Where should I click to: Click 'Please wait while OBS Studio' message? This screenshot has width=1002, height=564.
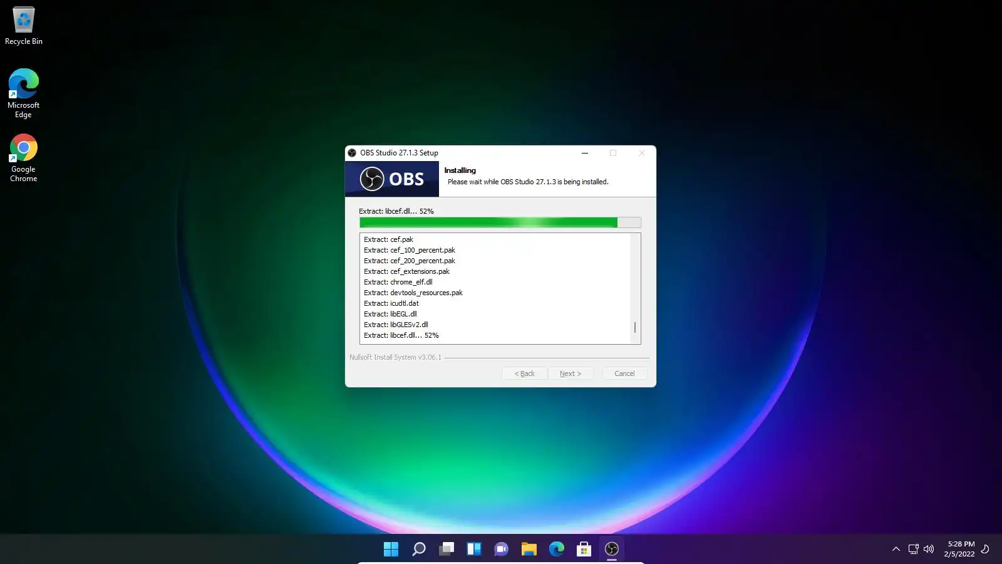coord(528,182)
